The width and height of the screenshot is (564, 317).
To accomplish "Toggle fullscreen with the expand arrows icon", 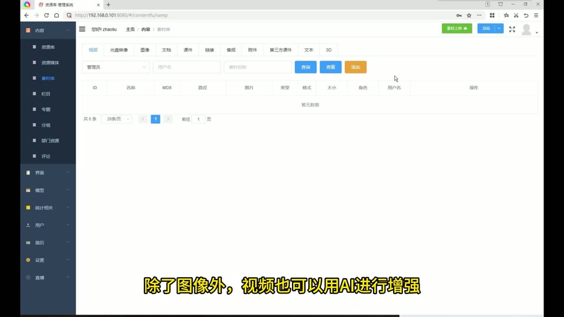I will [x=512, y=29].
